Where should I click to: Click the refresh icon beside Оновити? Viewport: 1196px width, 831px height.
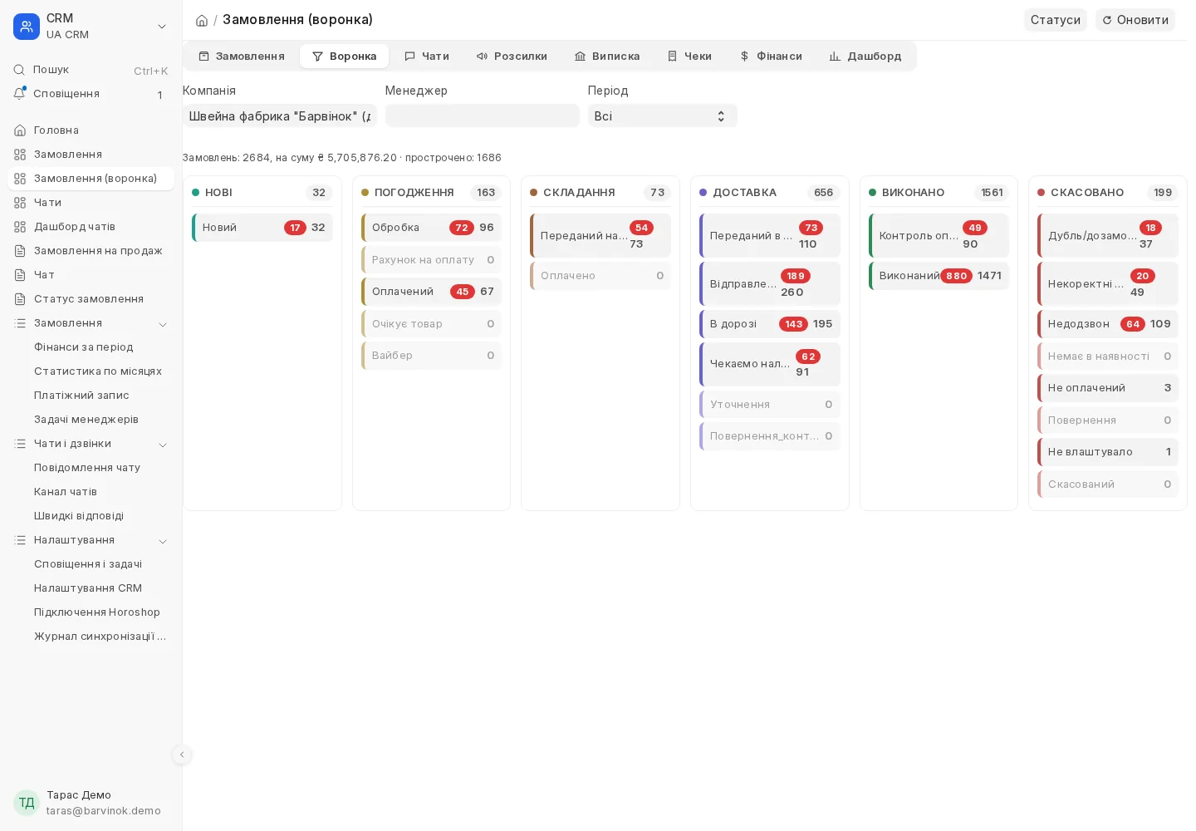coord(1107,20)
